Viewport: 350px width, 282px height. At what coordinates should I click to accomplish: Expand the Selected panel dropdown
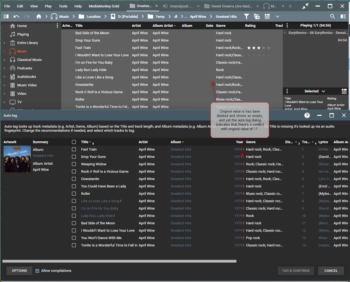pyautogui.click(x=323, y=91)
